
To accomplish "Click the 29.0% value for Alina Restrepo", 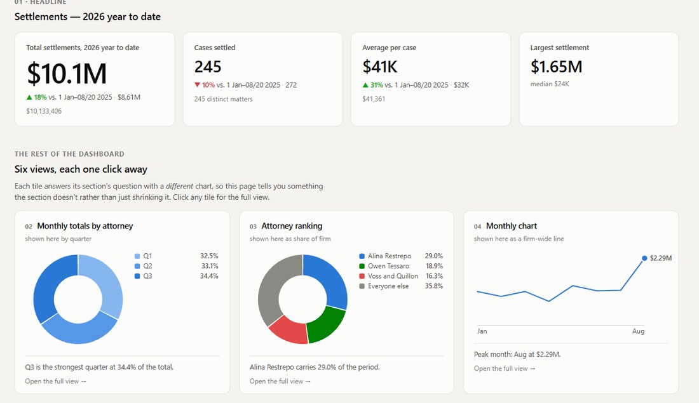I will click(434, 256).
